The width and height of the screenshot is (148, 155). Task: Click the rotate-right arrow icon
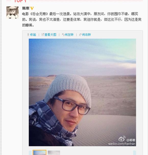80,35
